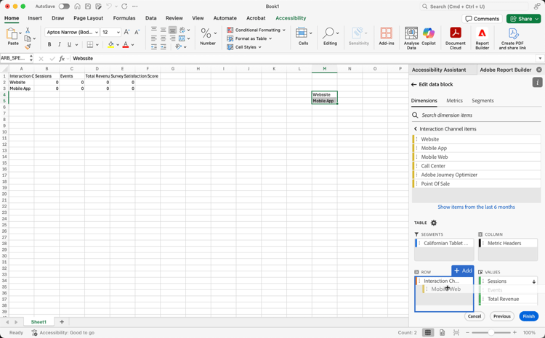Click the Format Painter brush icon
The width and height of the screenshot is (545, 338).
28,46
